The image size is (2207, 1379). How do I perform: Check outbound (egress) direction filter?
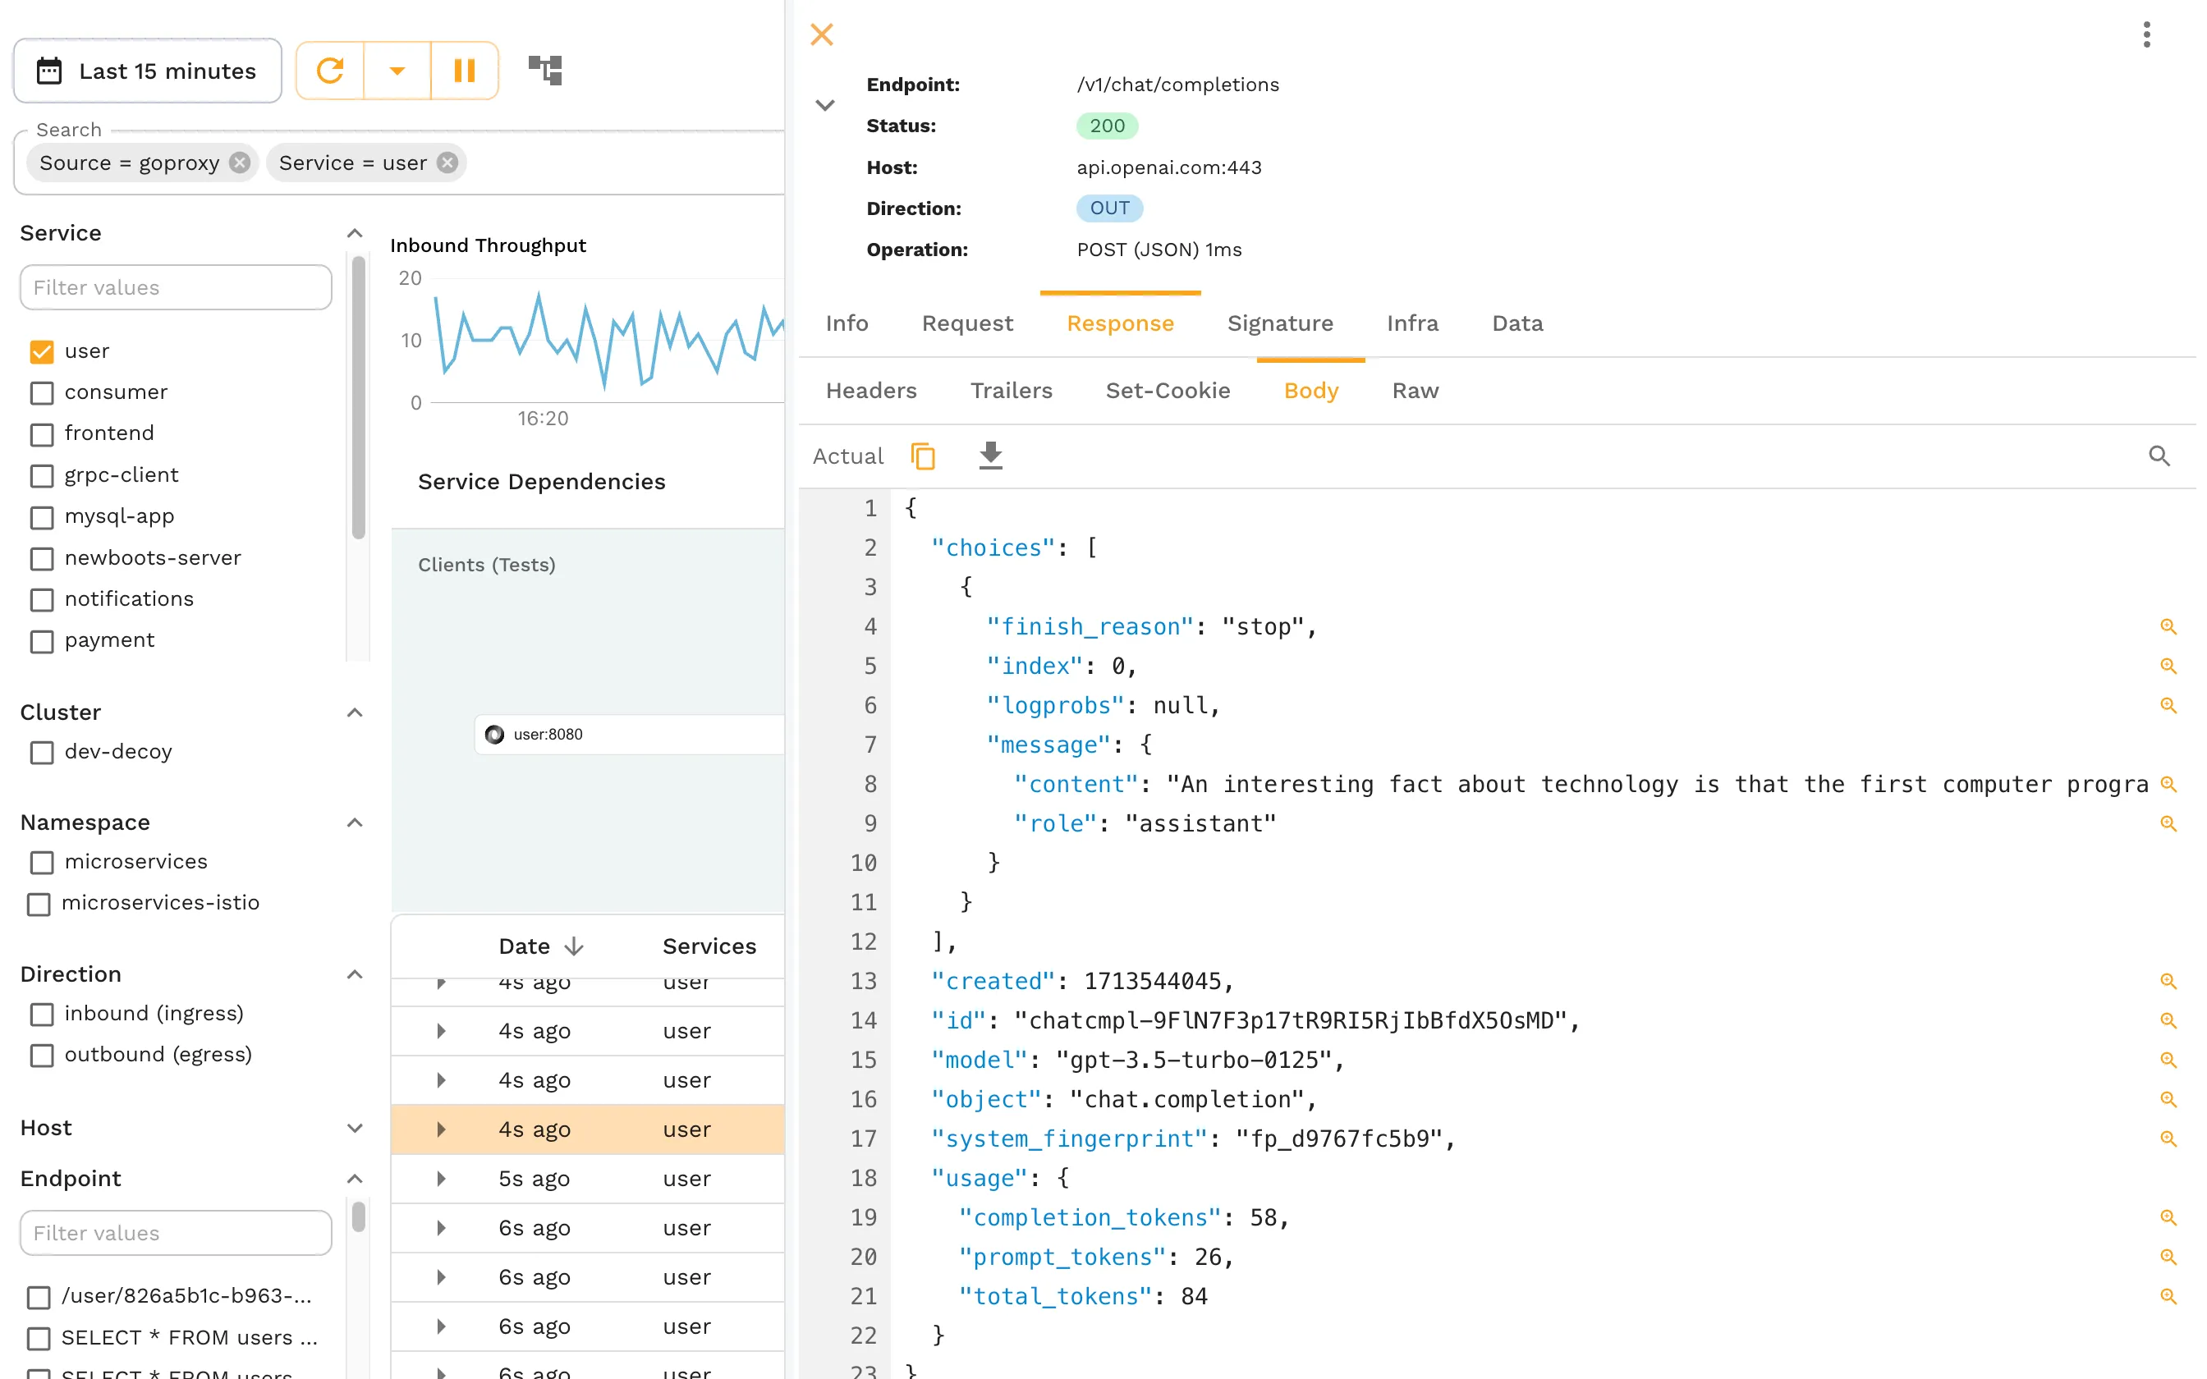(x=41, y=1056)
